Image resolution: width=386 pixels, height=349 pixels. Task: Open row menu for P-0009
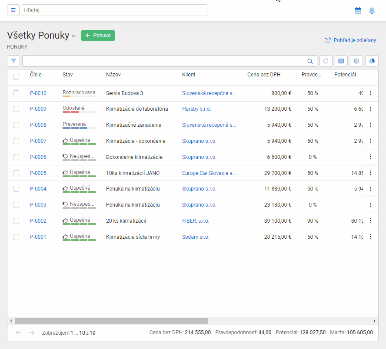[x=370, y=109]
